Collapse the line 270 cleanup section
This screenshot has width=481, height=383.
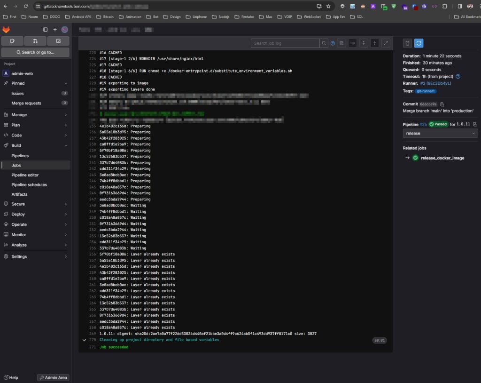pyautogui.click(x=84, y=340)
